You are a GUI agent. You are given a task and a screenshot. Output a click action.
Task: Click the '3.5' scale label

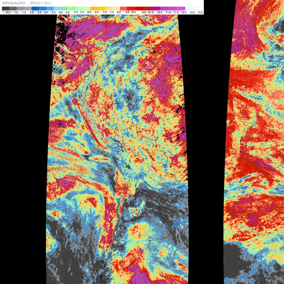[54, 12]
